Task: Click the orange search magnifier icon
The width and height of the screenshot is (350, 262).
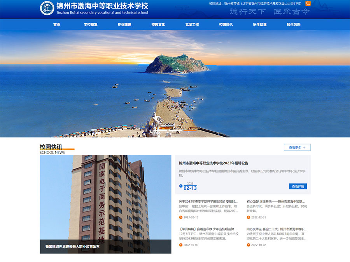Action: point(307,3)
